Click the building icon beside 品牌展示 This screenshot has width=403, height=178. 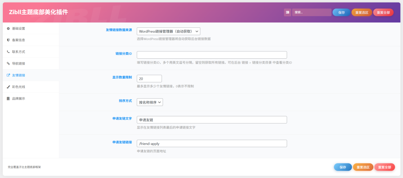(x=8, y=99)
